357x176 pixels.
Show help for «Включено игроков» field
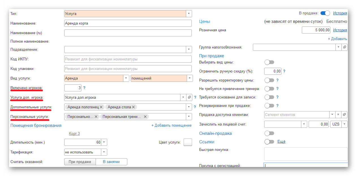[x=84, y=88]
